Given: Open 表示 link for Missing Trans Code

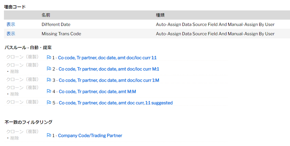Looking at the screenshot, I should [x=11, y=34].
